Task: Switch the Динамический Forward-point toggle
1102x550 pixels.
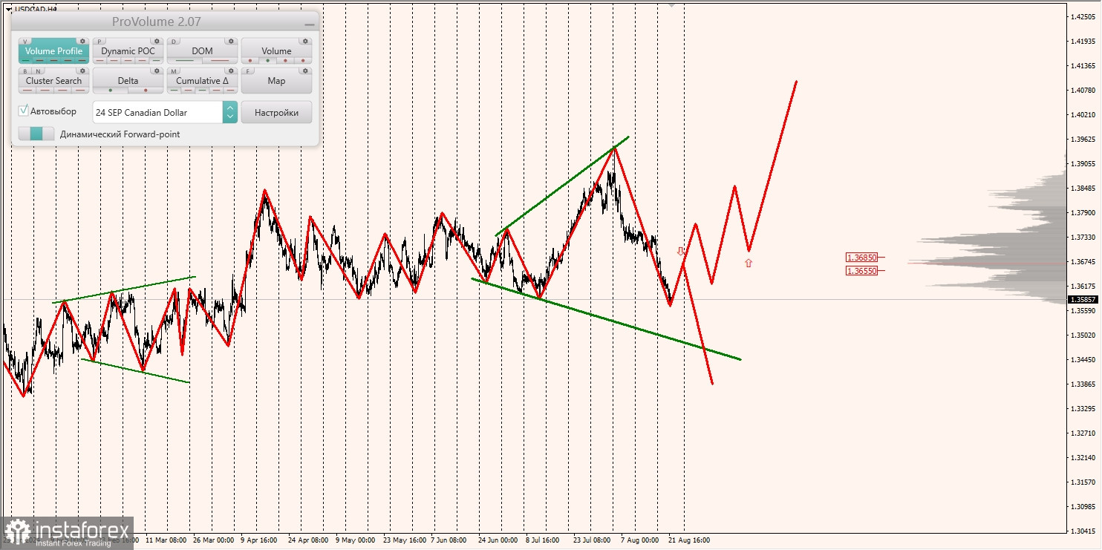Action: (36, 134)
